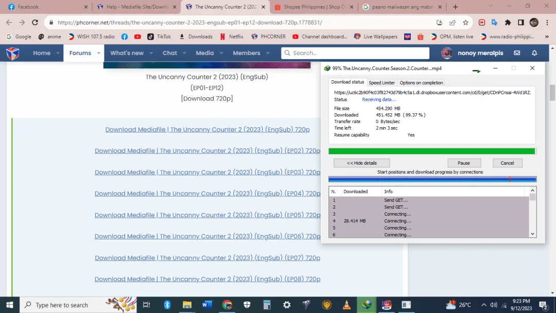Click the share page icon in the address bar

point(453,22)
